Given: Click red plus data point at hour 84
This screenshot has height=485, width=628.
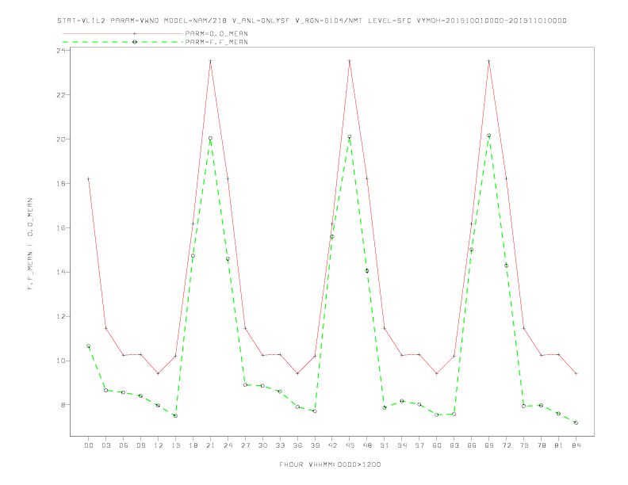Looking at the screenshot, I should (x=576, y=373).
